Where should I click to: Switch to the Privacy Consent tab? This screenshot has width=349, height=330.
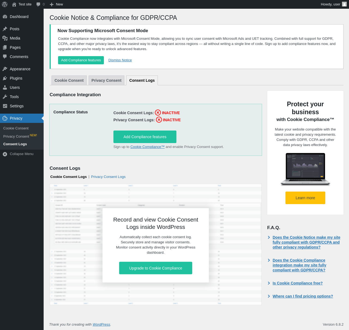(106, 80)
